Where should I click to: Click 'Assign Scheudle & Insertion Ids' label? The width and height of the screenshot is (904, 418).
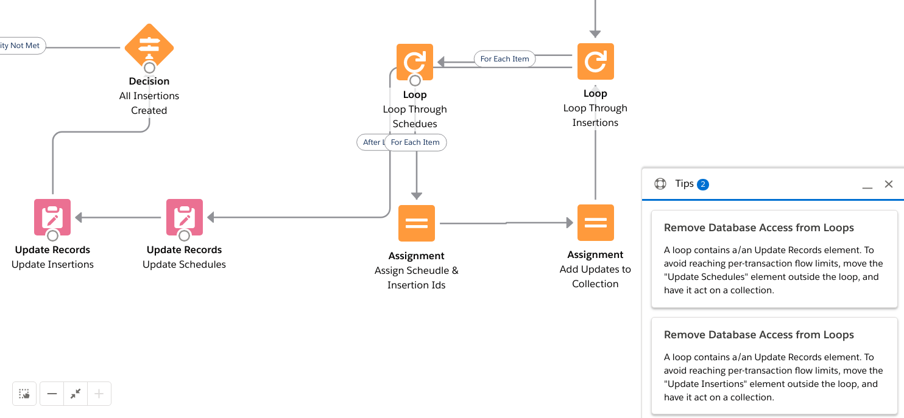tap(417, 278)
